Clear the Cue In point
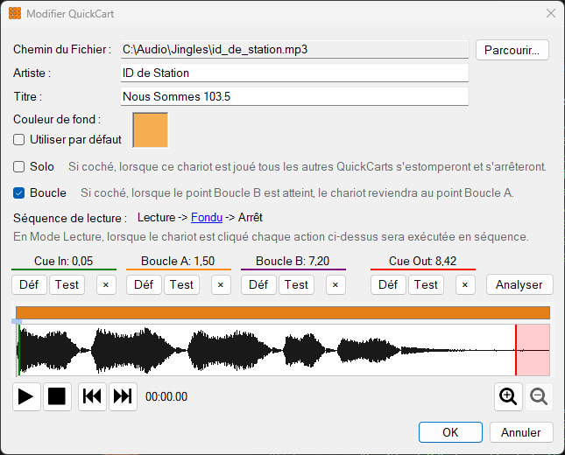This screenshot has height=455, width=565. click(x=106, y=284)
